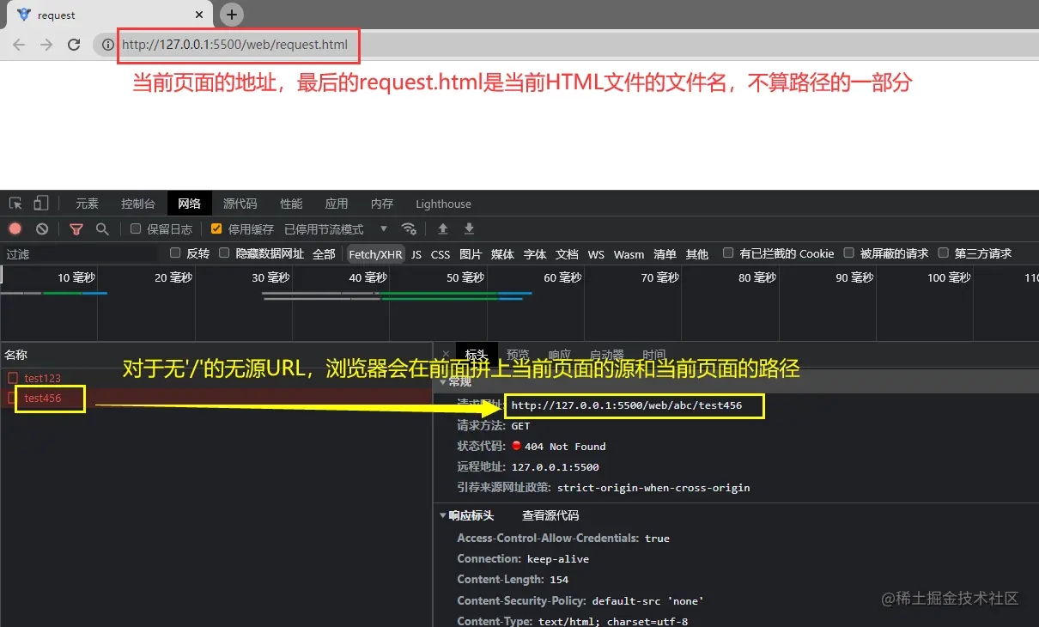Open the Lighthouse panel
Screen dimensions: 1039x627
[x=443, y=204]
